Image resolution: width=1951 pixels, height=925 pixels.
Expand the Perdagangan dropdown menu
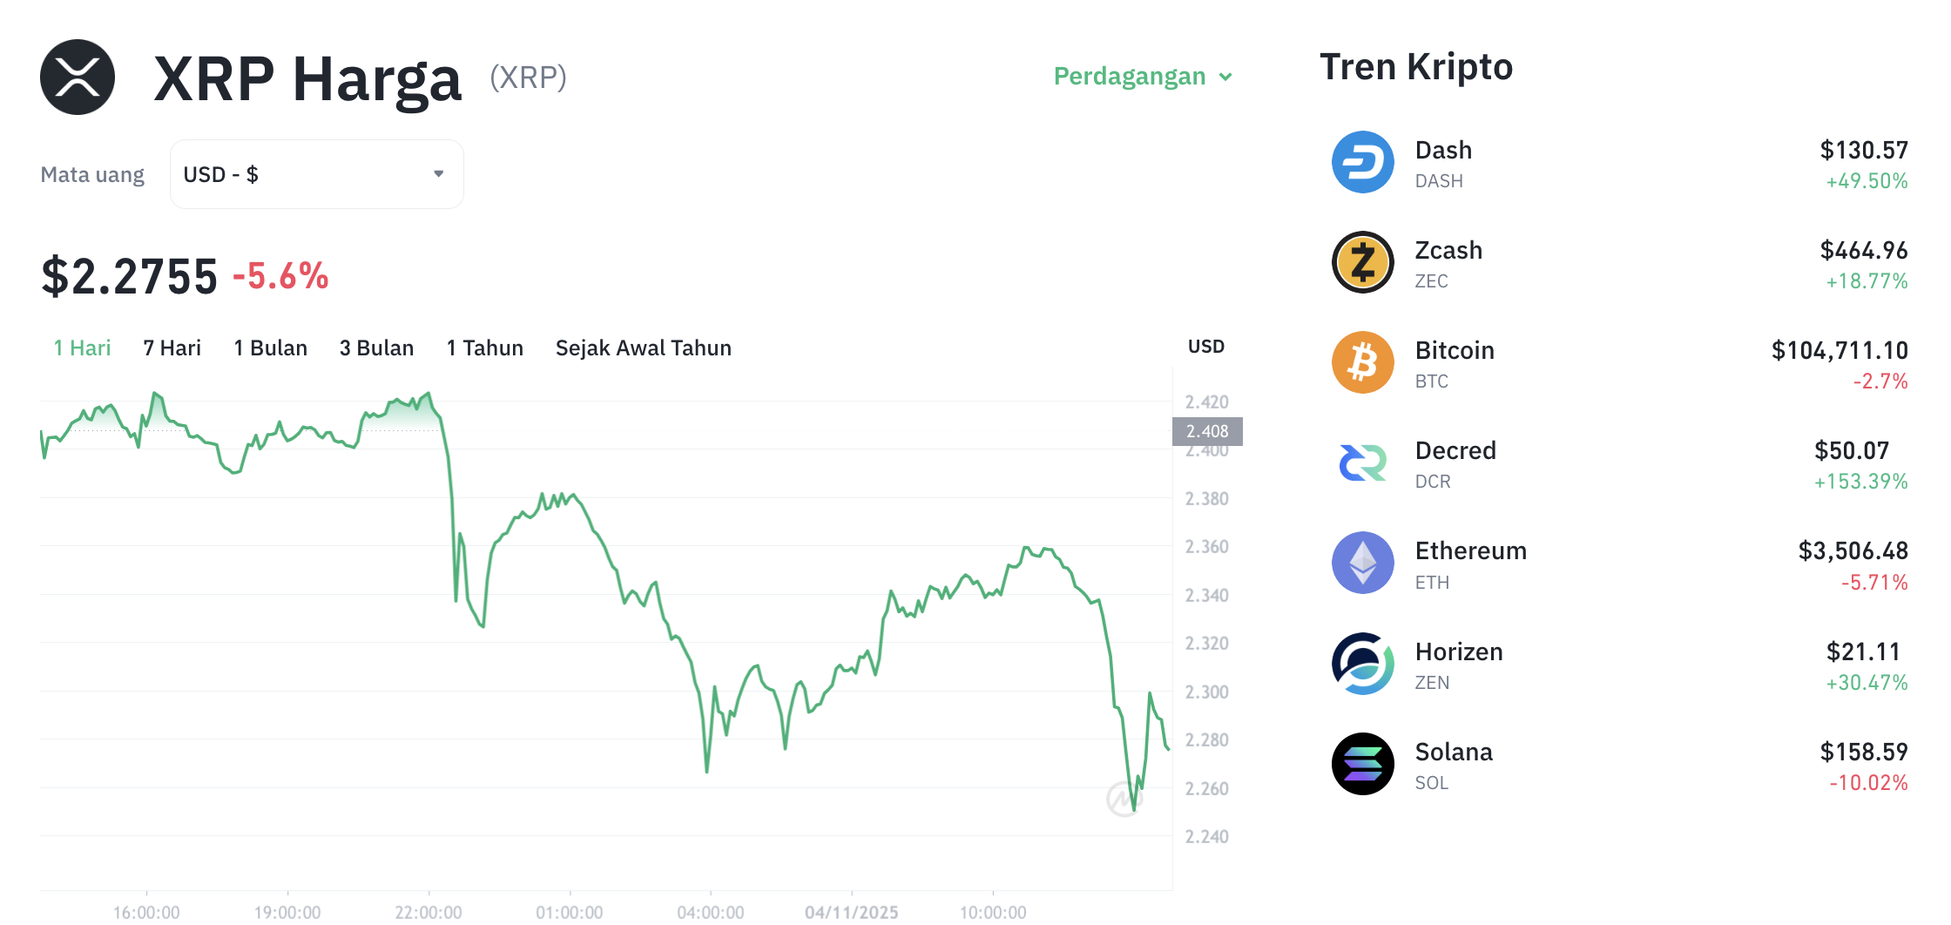coord(1130,77)
